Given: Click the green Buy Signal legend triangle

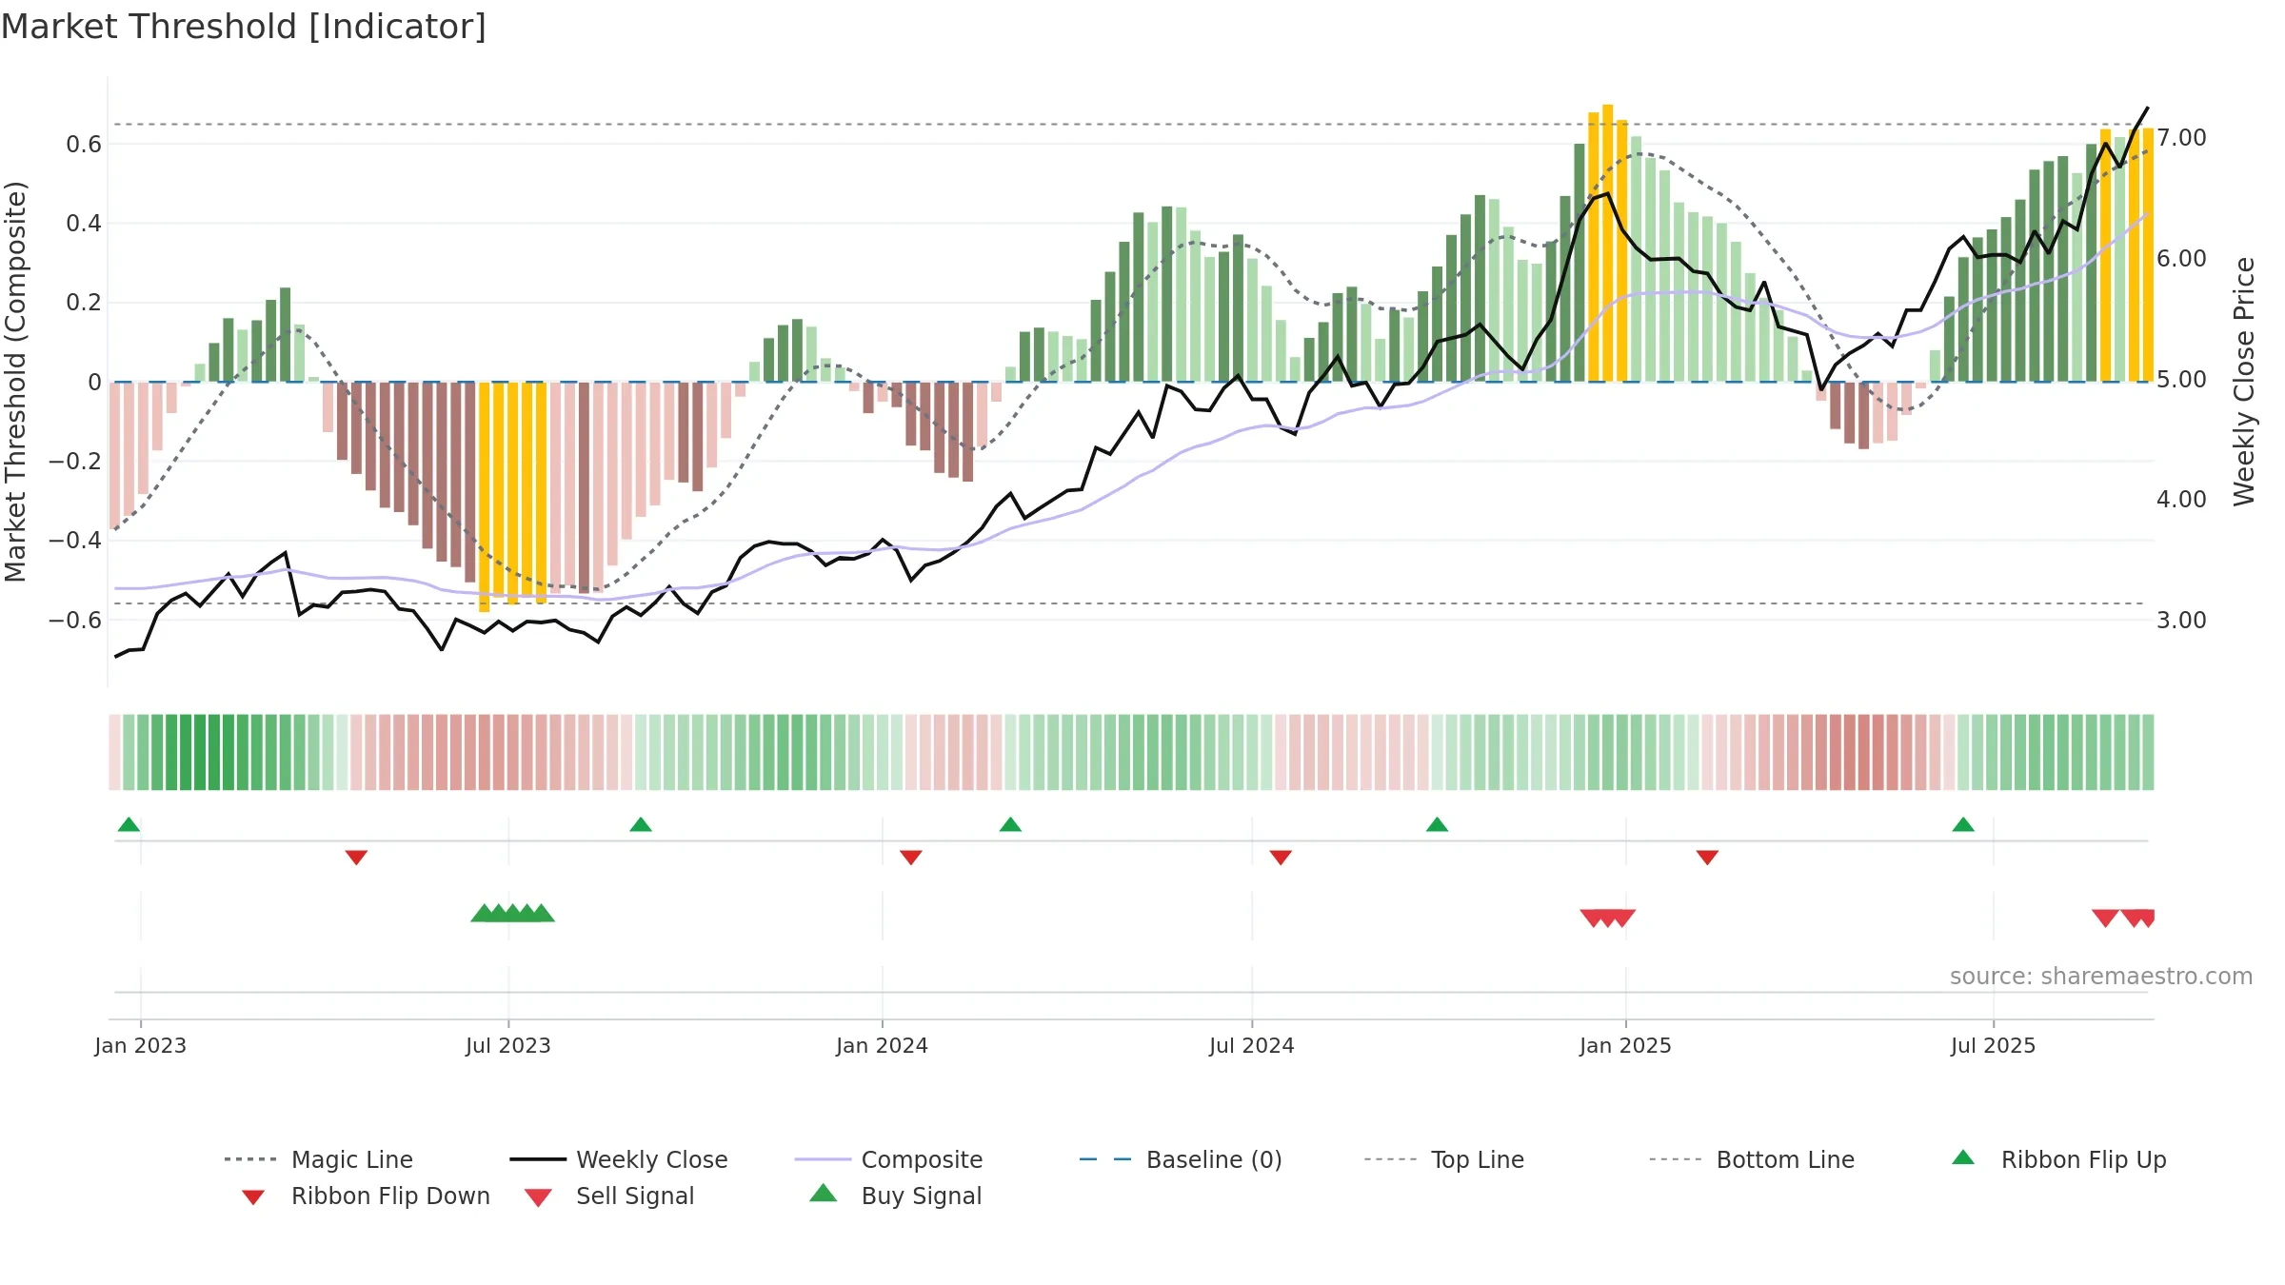Looking at the screenshot, I should coord(824,1193).
